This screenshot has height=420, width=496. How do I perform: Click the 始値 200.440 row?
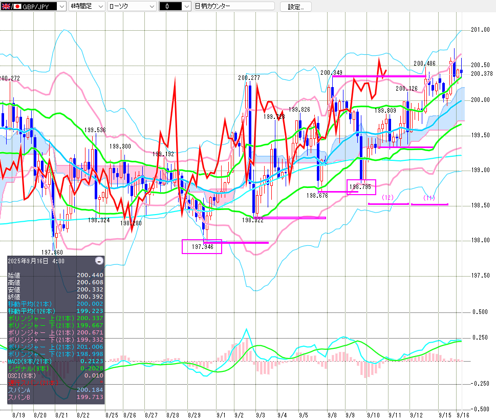(56, 275)
